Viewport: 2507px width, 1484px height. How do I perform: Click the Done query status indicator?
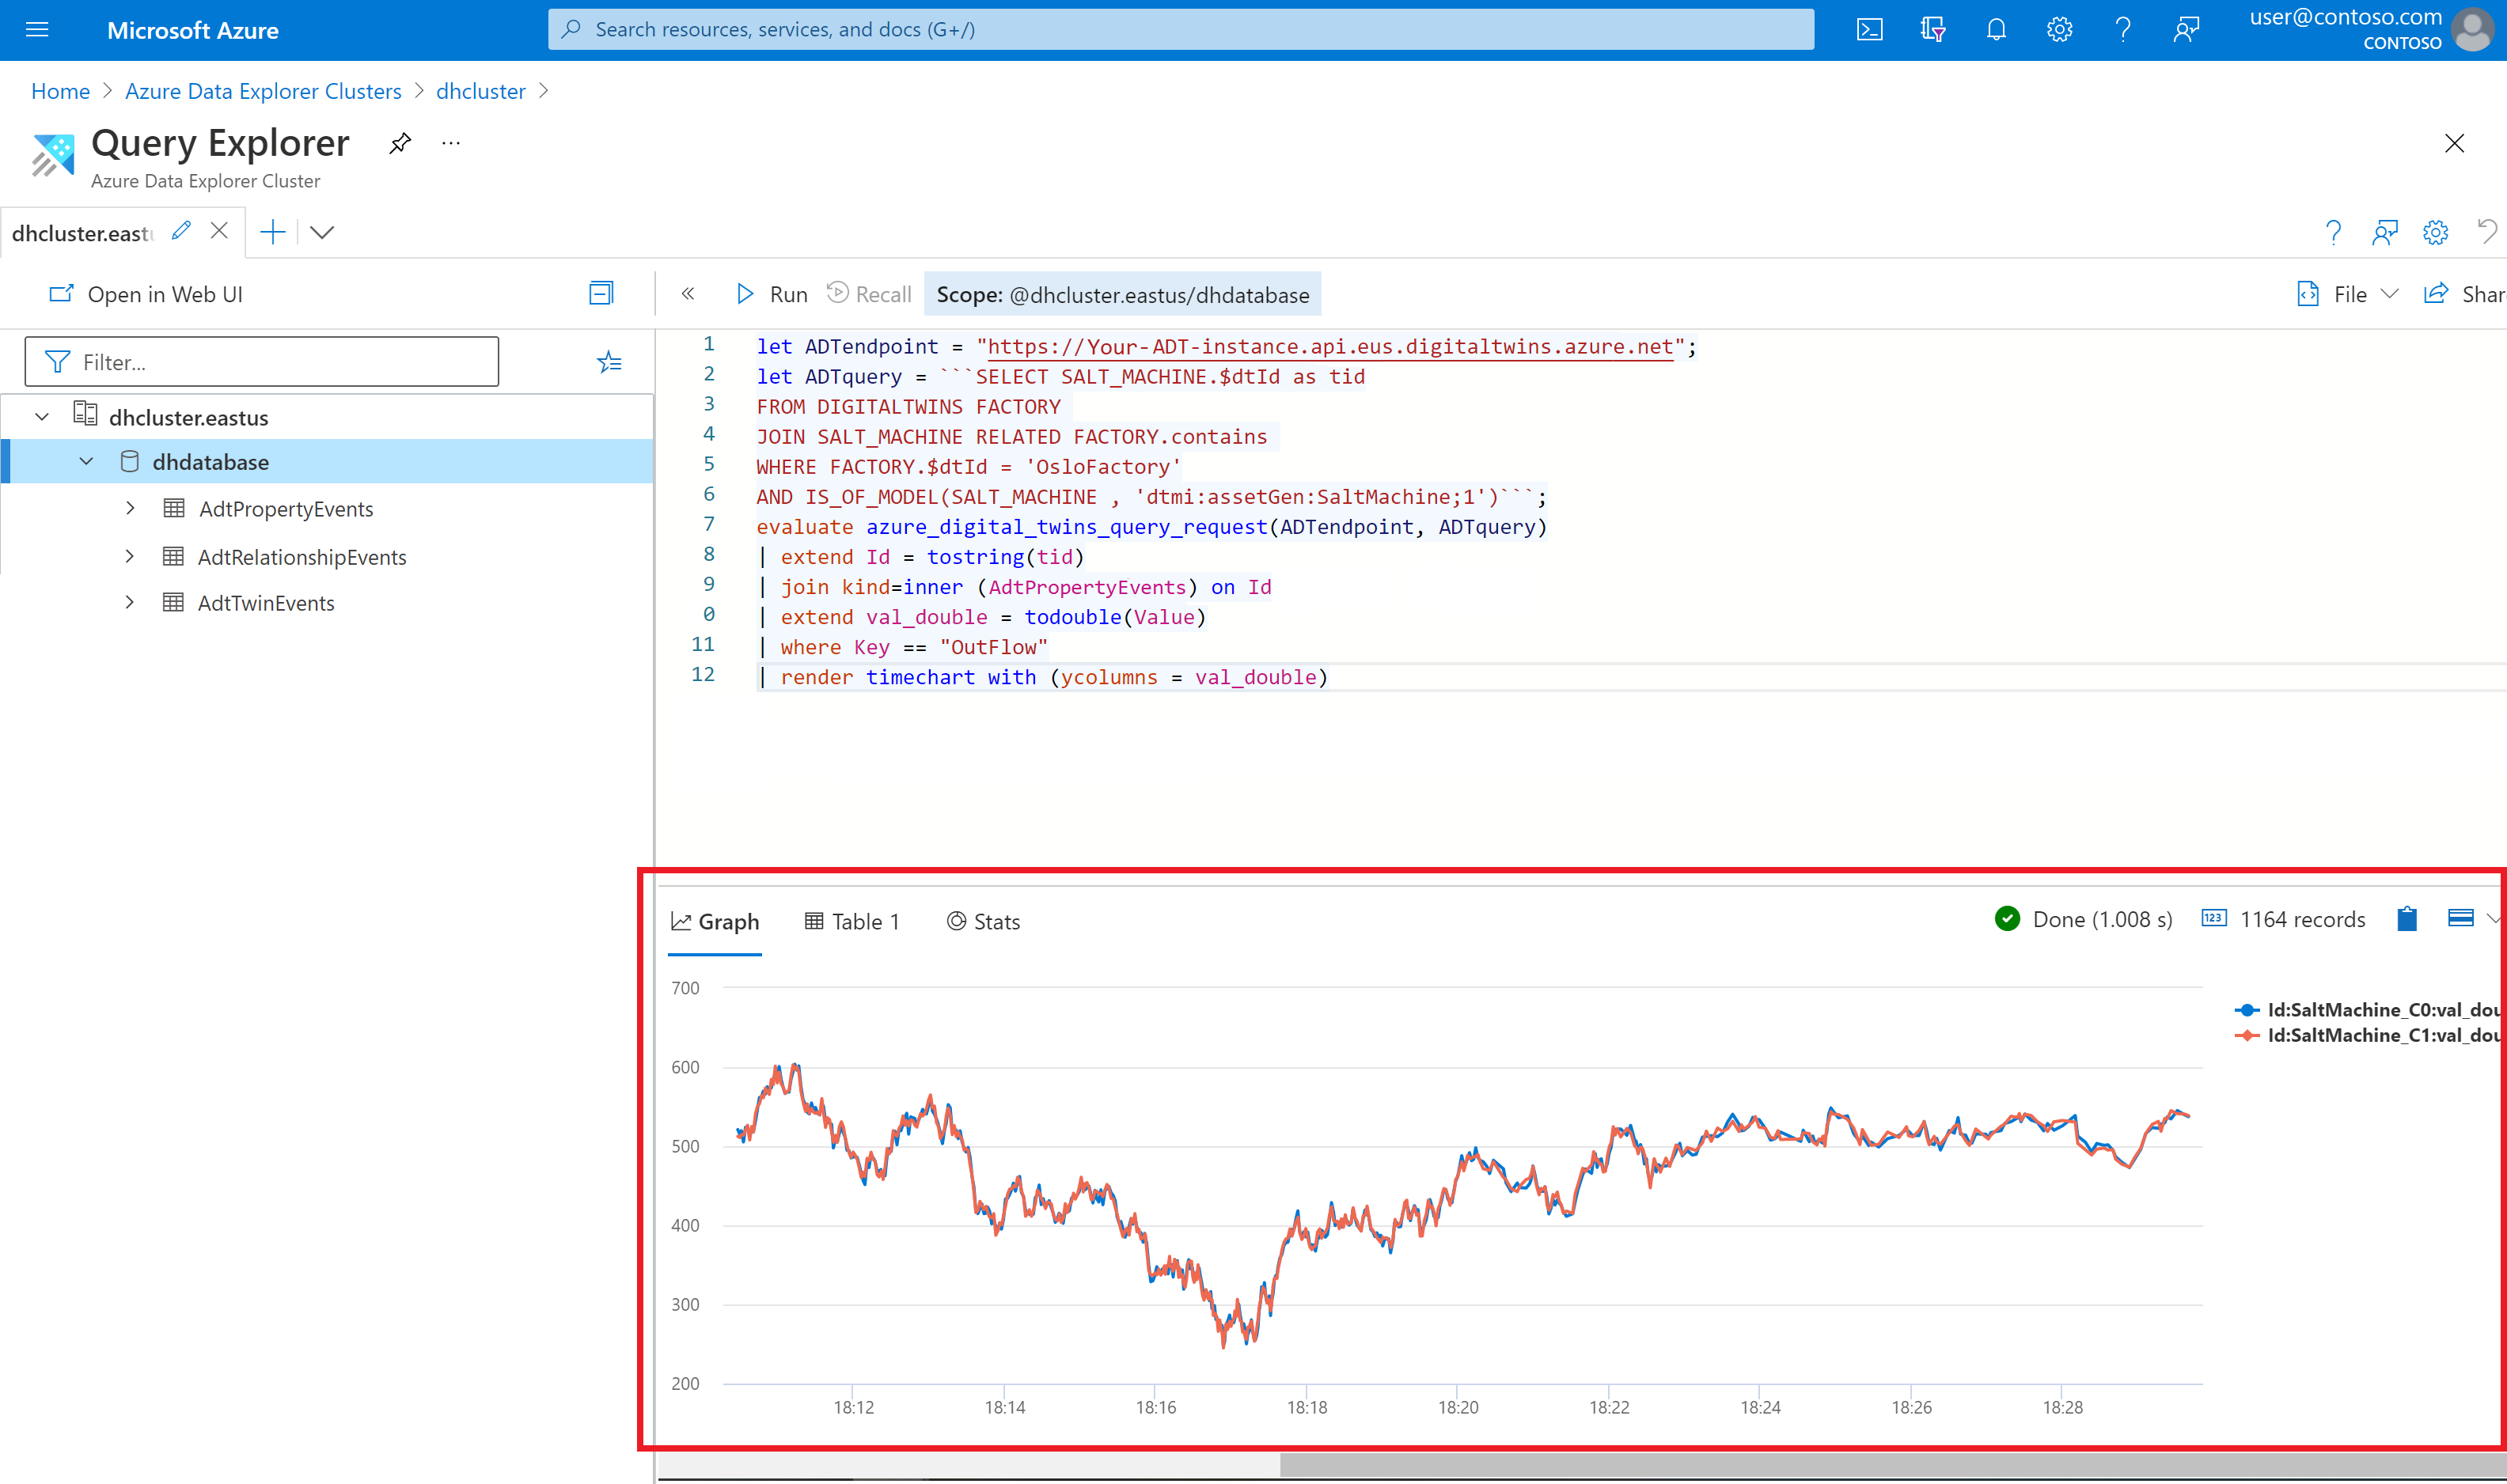2084,920
